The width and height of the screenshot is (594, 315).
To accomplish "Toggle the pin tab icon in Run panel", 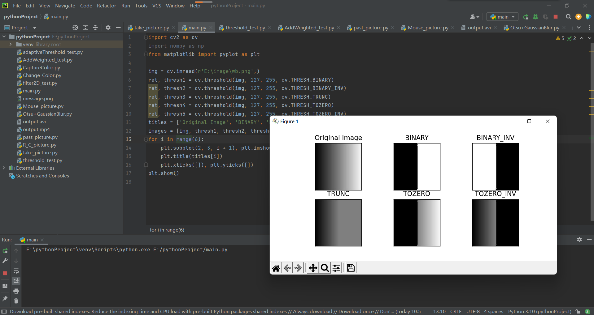I will tap(5, 298).
